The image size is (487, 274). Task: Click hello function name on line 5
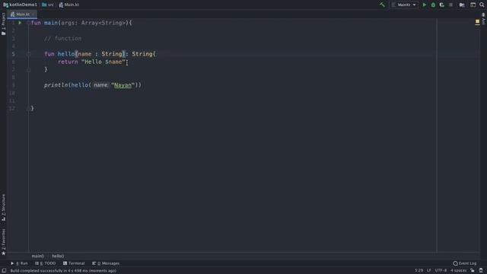[x=66, y=54]
